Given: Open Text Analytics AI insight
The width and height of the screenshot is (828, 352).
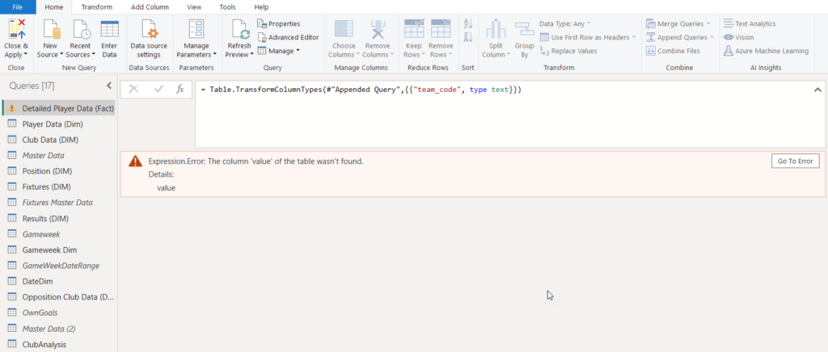Looking at the screenshot, I should (x=750, y=23).
